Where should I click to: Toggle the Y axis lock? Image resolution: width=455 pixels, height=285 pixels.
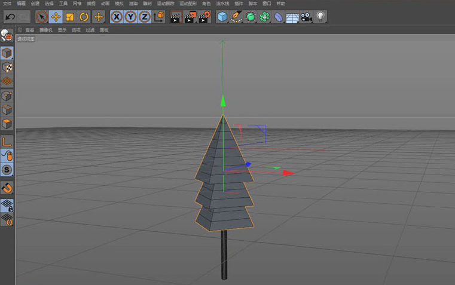tap(130, 17)
